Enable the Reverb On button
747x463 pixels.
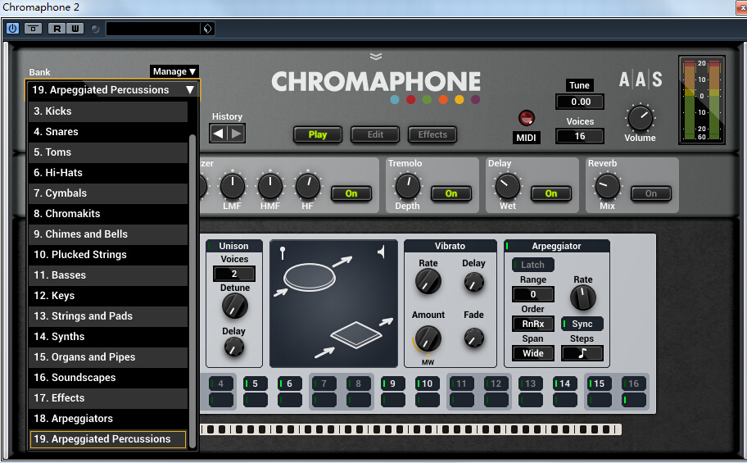(651, 193)
